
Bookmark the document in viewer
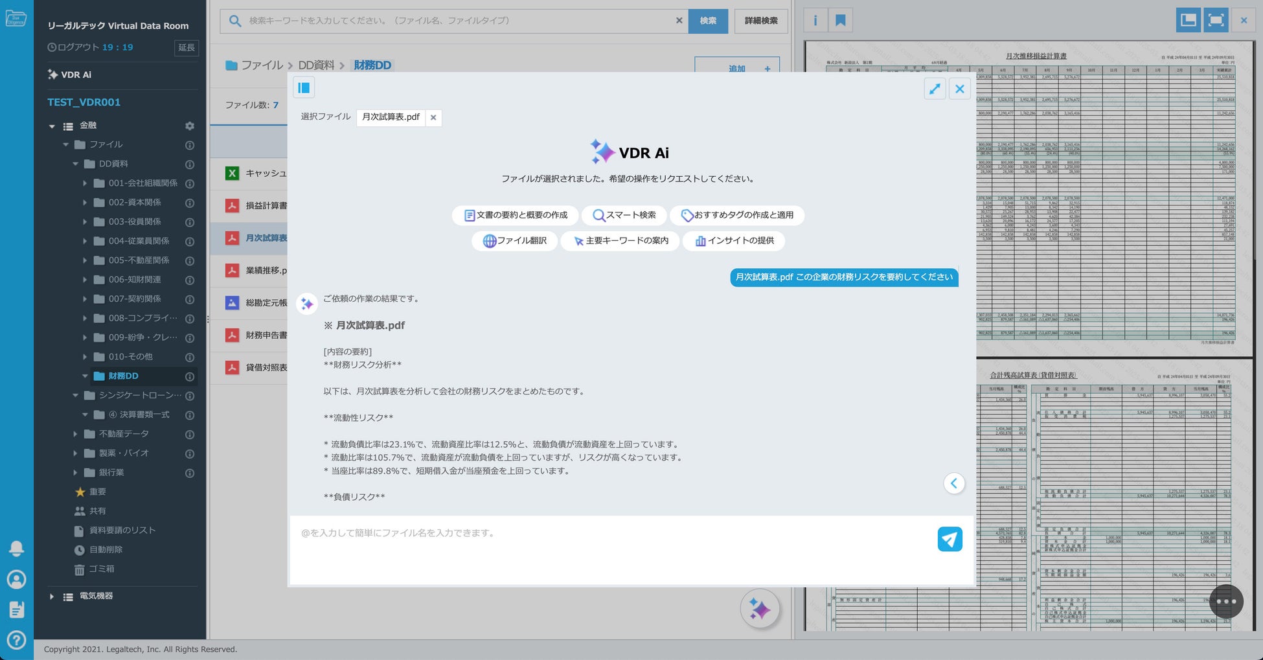[841, 20]
